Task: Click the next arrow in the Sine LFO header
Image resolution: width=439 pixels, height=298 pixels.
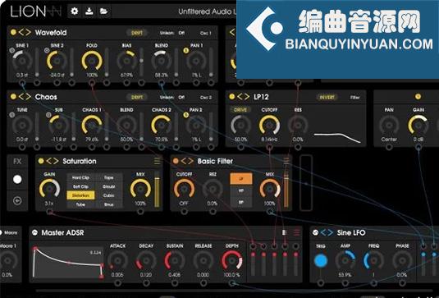Action: [x=331, y=232]
